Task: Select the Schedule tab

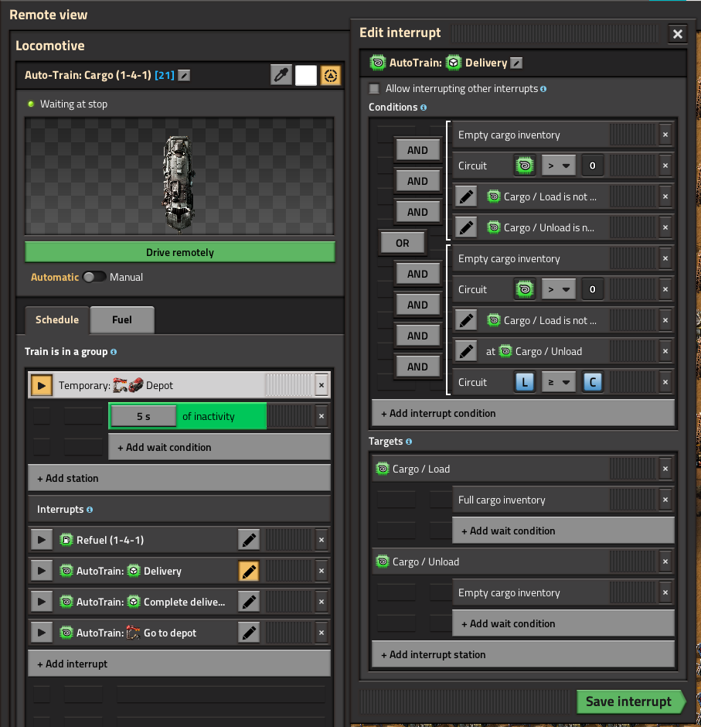Action: (x=57, y=319)
